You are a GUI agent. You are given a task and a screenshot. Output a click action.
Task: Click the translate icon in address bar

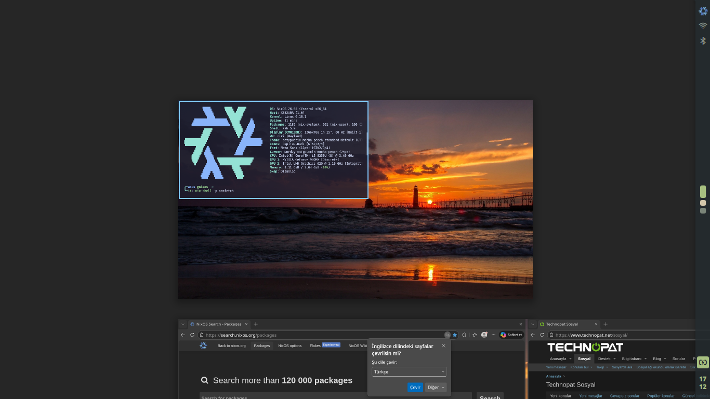(448, 335)
